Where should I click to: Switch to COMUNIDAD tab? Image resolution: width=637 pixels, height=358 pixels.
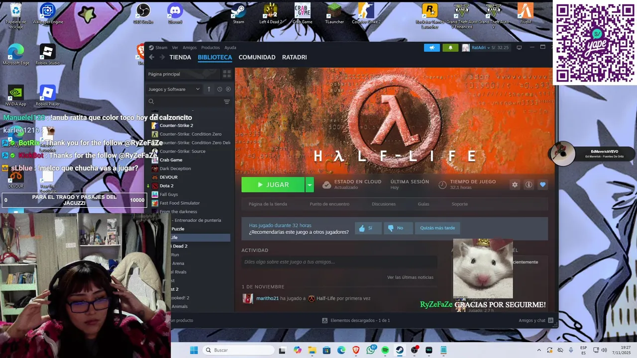pos(257,57)
